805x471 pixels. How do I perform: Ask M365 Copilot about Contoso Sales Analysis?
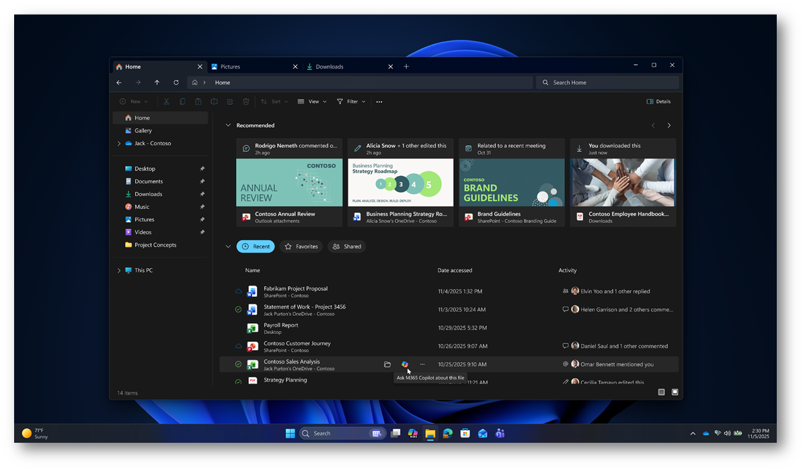point(405,364)
